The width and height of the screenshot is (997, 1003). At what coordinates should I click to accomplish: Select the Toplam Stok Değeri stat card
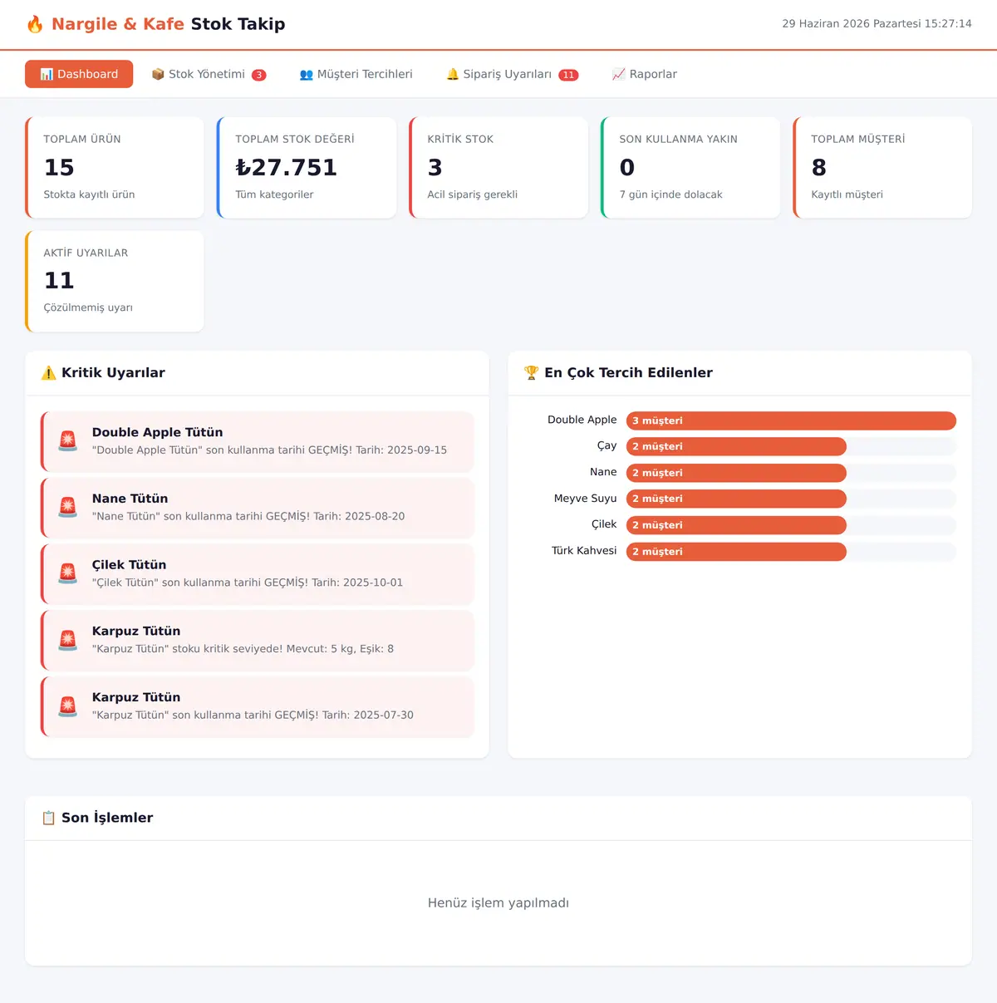coord(307,167)
